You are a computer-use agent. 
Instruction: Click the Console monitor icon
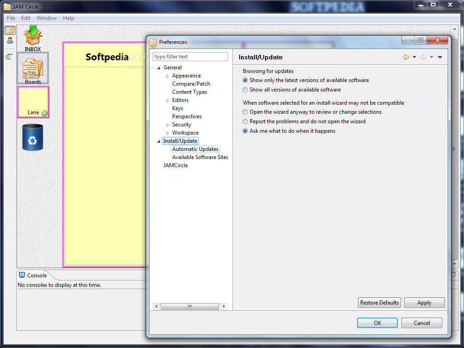pyautogui.click(x=22, y=275)
